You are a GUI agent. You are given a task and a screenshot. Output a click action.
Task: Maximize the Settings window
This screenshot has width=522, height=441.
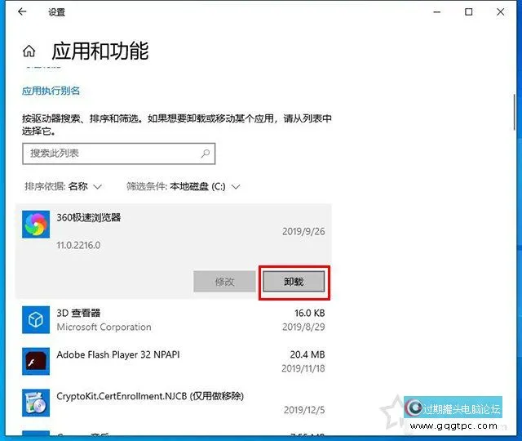469,12
